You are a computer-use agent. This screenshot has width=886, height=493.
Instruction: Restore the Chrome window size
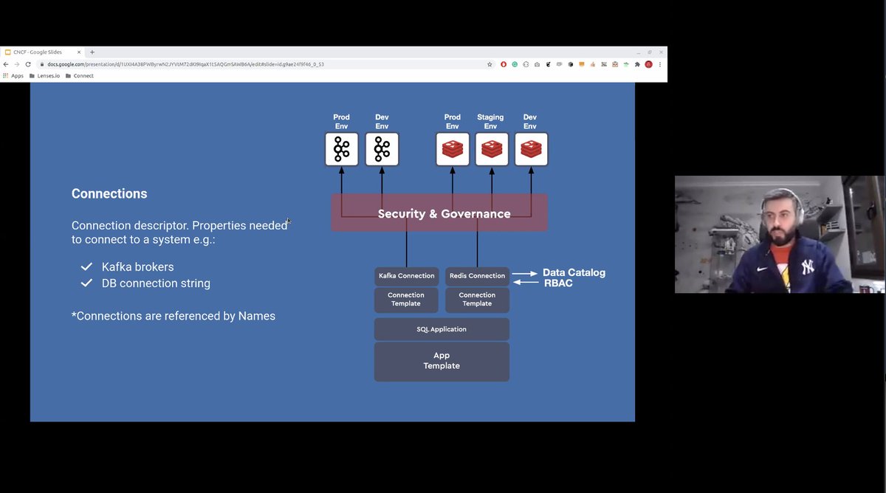[x=650, y=52]
